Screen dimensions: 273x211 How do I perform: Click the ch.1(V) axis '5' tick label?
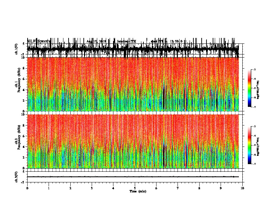point(23,44)
